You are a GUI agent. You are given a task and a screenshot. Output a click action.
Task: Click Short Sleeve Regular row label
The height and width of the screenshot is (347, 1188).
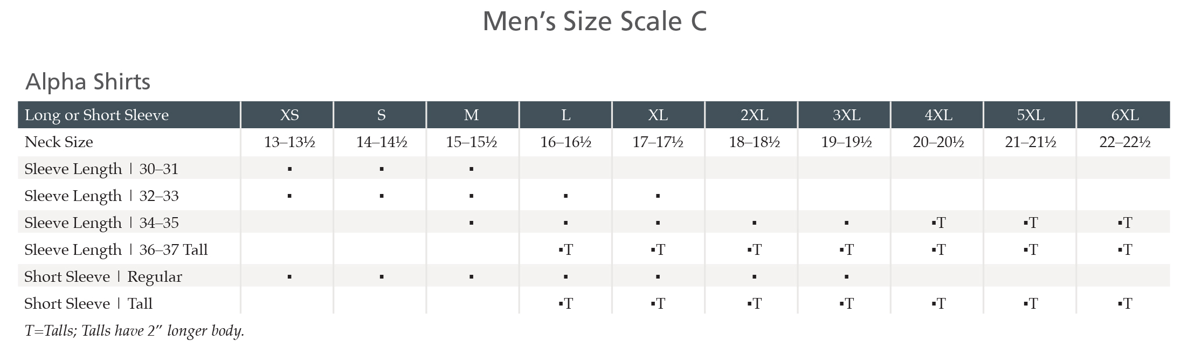(x=103, y=276)
